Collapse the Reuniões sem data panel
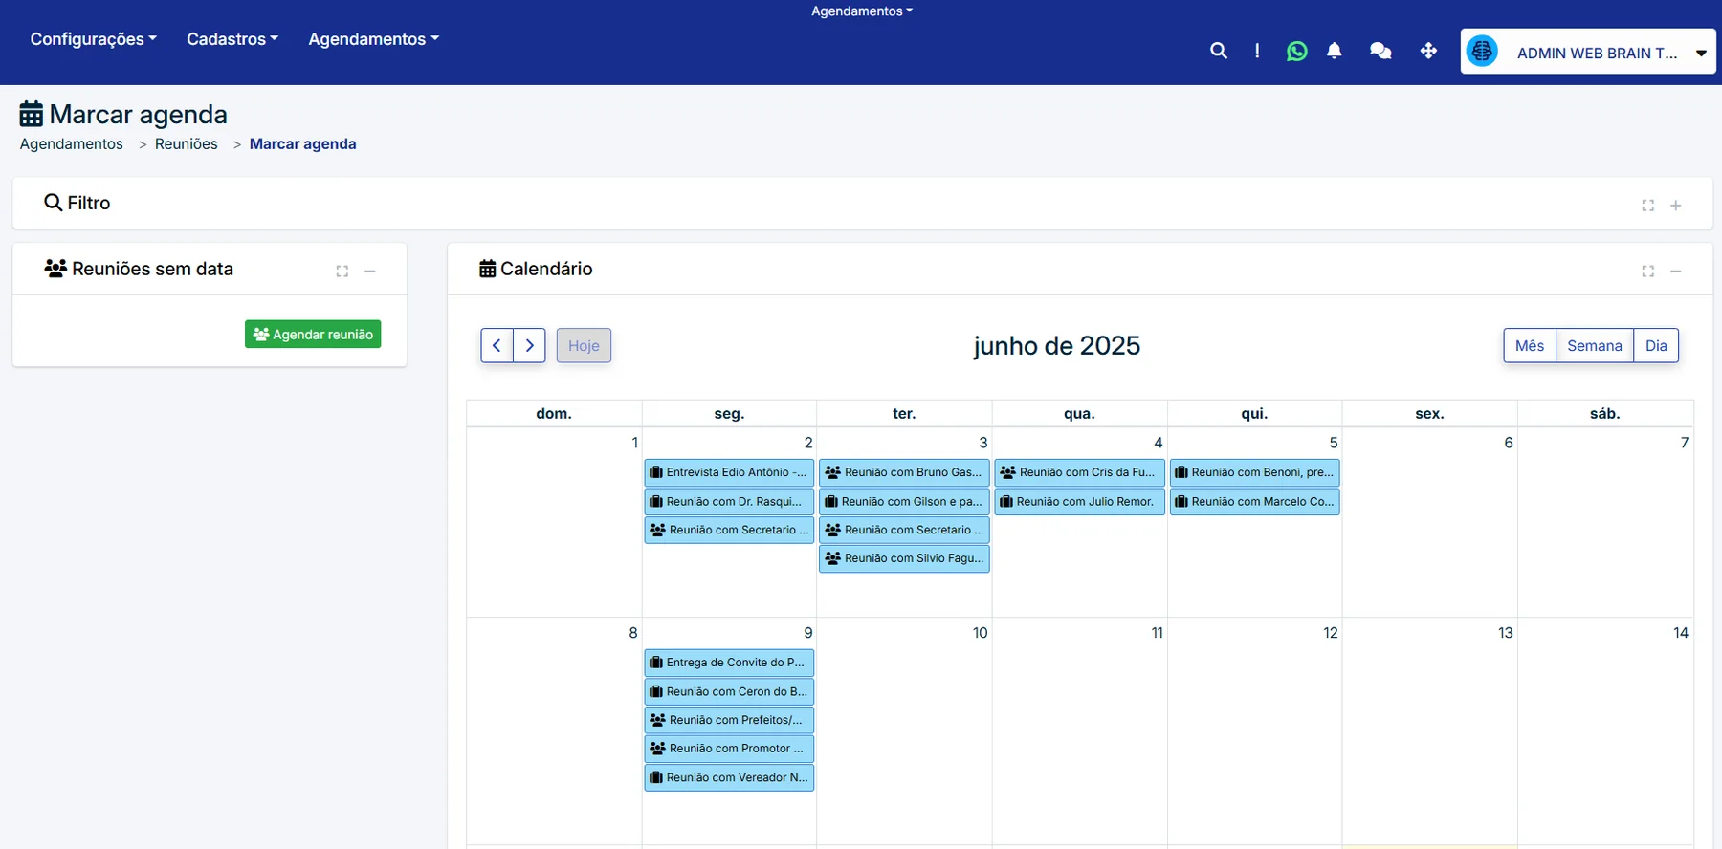 (370, 272)
